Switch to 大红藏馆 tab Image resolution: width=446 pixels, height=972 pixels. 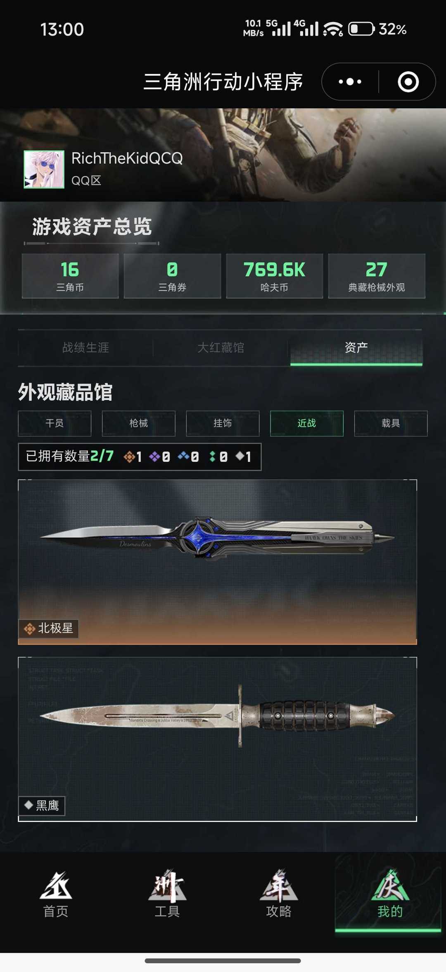point(221,348)
